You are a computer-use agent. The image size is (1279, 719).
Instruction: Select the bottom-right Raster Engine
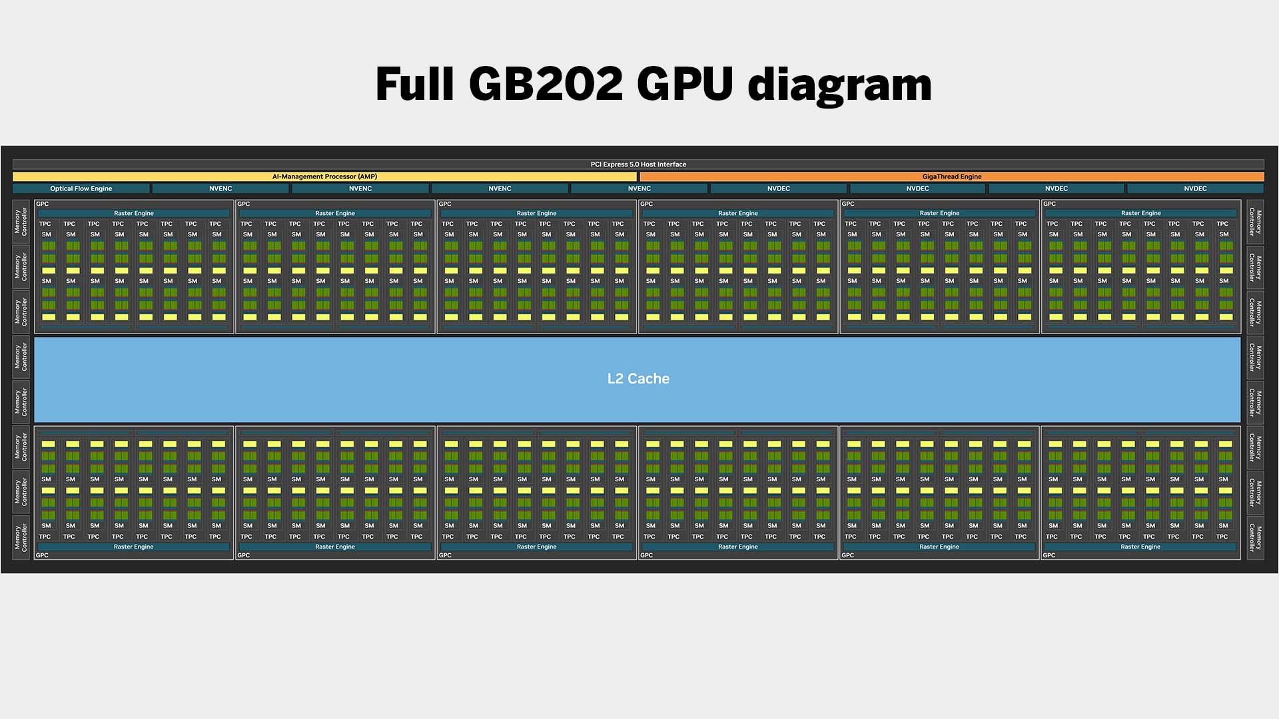(x=1140, y=546)
